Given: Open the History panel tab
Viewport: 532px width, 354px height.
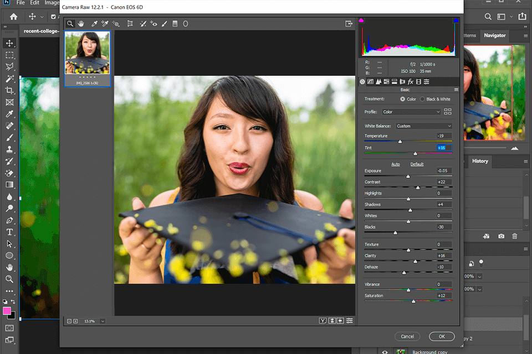Looking at the screenshot, I should (x=480, y=162).
